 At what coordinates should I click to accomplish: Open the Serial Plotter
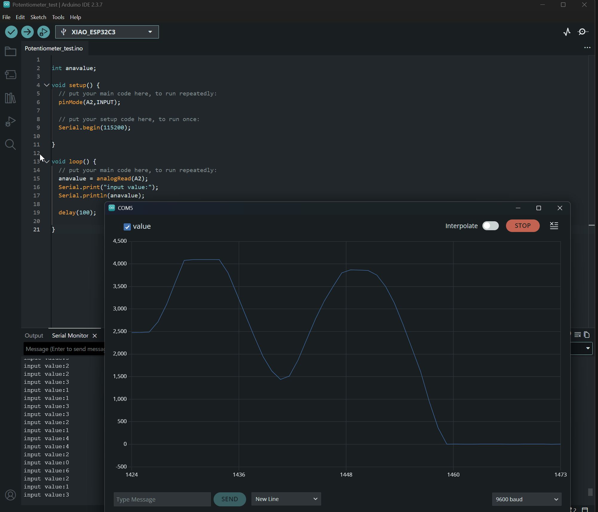566,32
